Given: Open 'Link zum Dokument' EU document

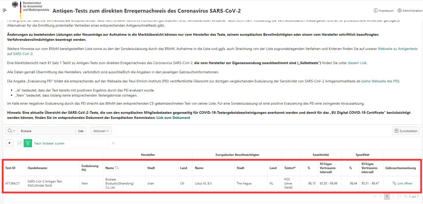Looking at the screenshot, I should (x=173, y=118).
